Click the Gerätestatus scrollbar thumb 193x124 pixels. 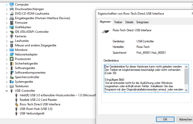(x=186, y=76)
